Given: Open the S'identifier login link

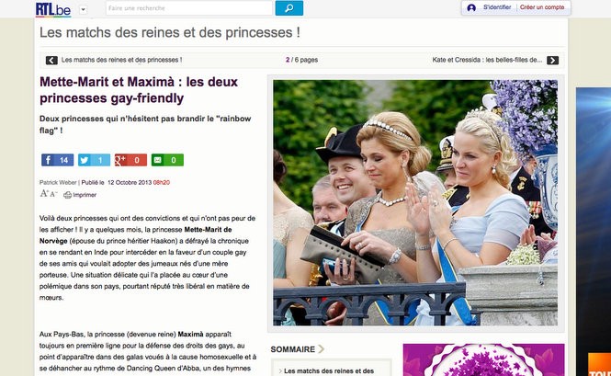Looking at the screenshot, I should click(497, 7).
